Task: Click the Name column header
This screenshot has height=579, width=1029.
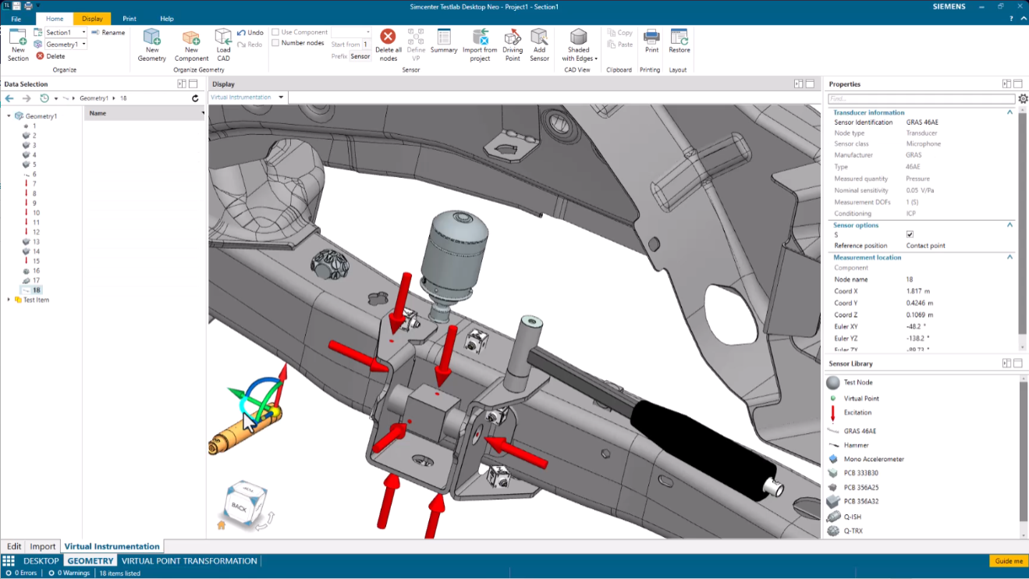Action: pyautogui.click(x=144, y=113)
